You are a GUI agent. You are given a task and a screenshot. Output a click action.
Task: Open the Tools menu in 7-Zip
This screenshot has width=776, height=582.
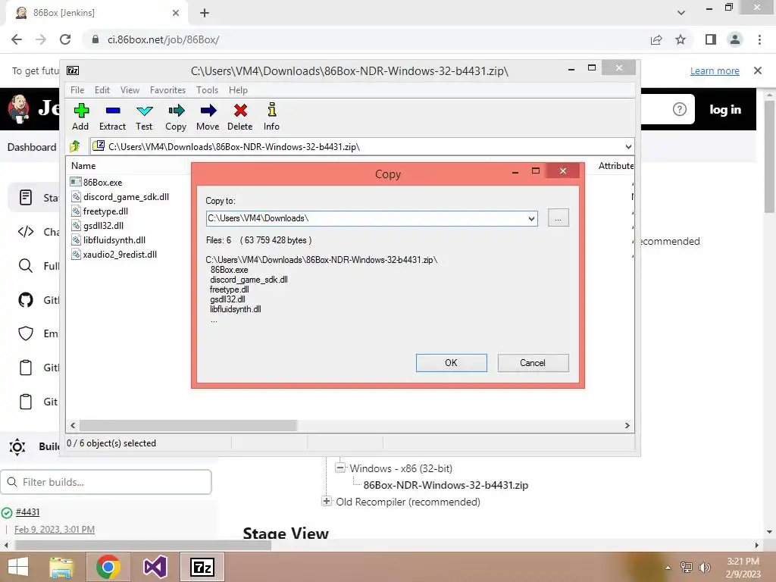pos(207,90)
